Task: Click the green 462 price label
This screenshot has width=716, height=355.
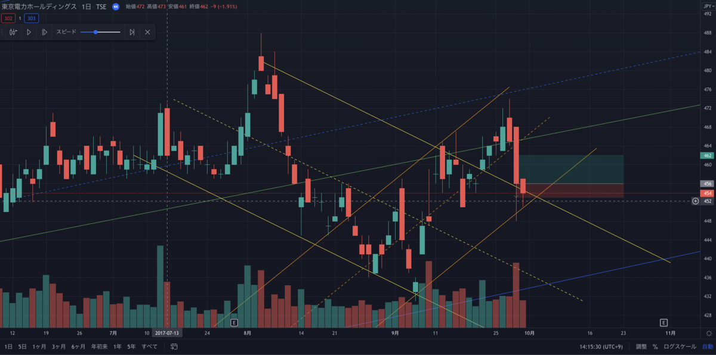Action: (708, 155)
